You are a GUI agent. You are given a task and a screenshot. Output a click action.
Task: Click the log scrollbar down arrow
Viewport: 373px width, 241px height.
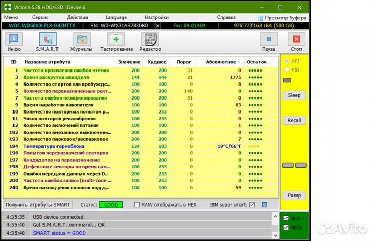point(275,235)
